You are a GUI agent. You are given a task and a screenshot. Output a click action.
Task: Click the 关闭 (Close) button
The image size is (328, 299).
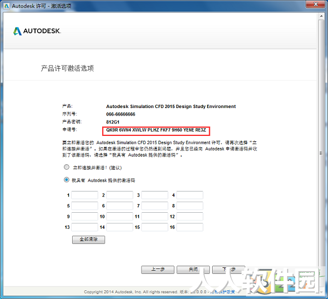(x=193, y=270)
